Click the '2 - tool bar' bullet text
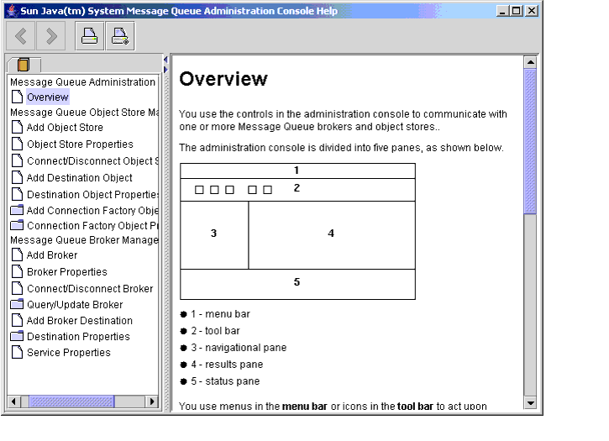609x441 pixels. coord(215,331)
